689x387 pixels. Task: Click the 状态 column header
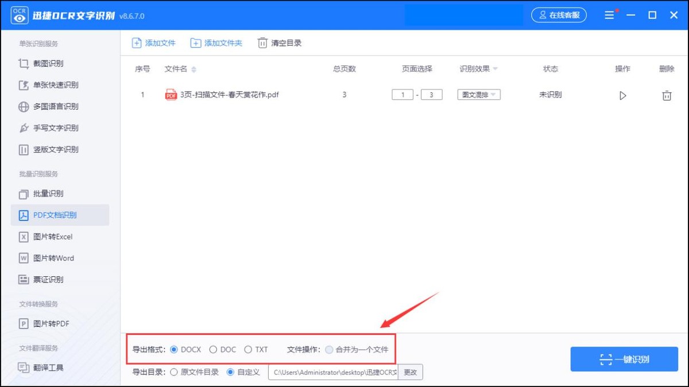(x=551, y=69)
